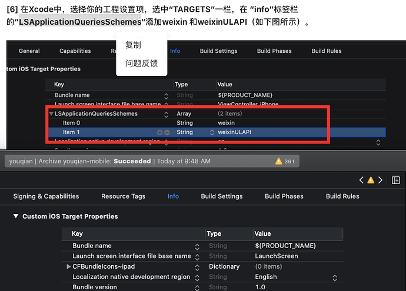Click the add editor panel icon
This screenshot has width=406, height=291.
click(395, 180)
